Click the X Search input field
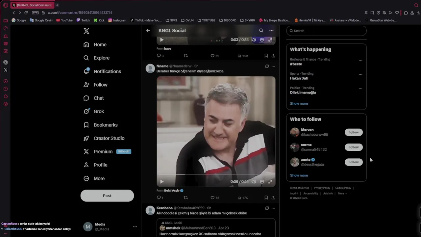Screen dimensions: 421x237 [326, 31]
